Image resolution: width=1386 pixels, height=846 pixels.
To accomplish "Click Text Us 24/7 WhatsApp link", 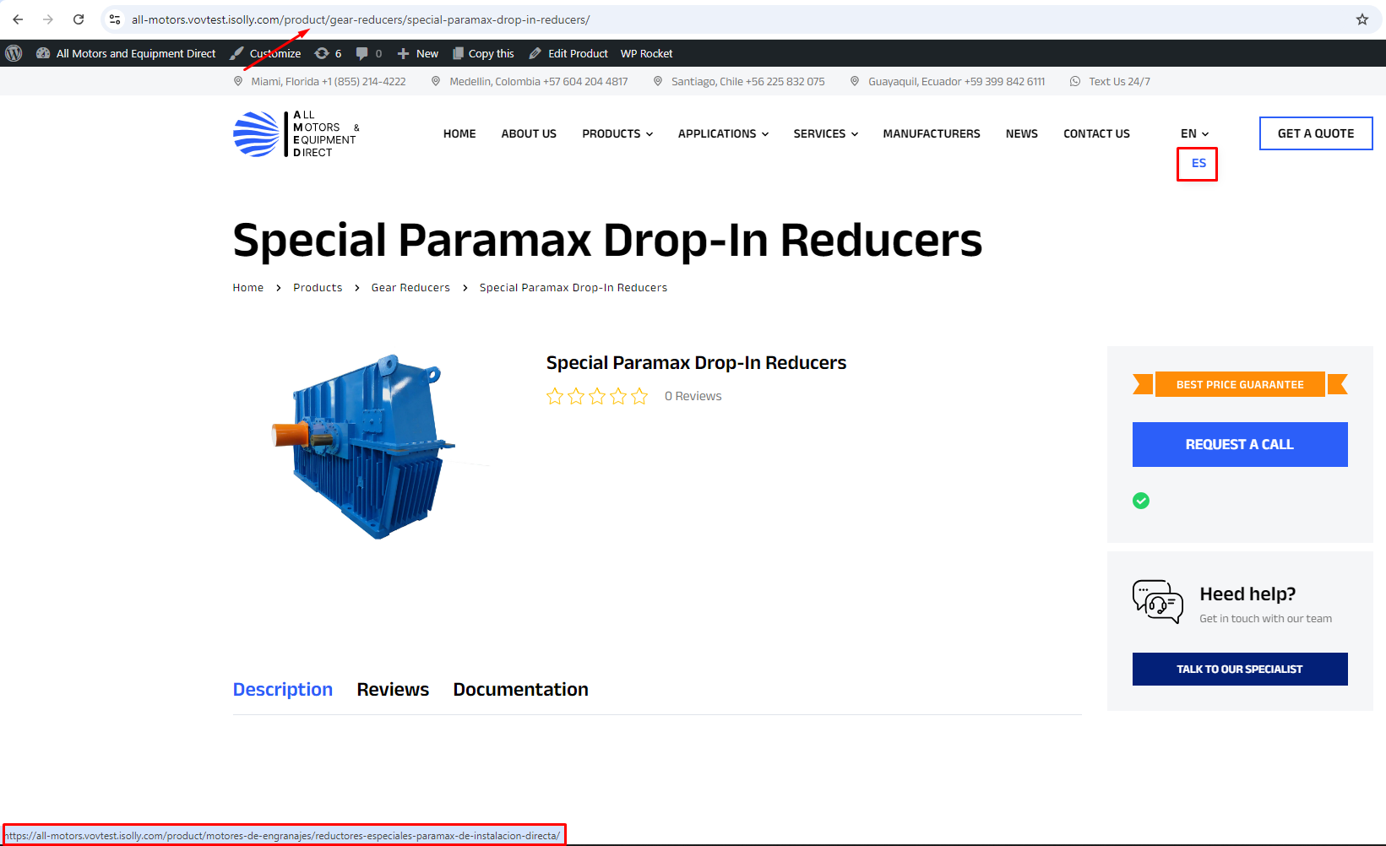I will pos(1111,82).
